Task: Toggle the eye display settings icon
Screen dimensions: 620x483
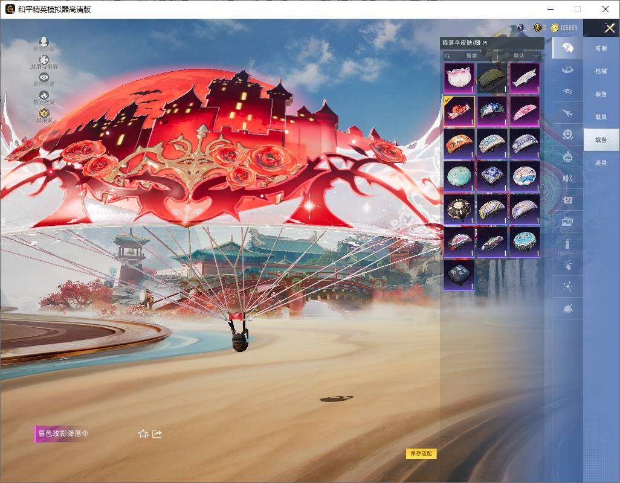Action: [44, 77]
